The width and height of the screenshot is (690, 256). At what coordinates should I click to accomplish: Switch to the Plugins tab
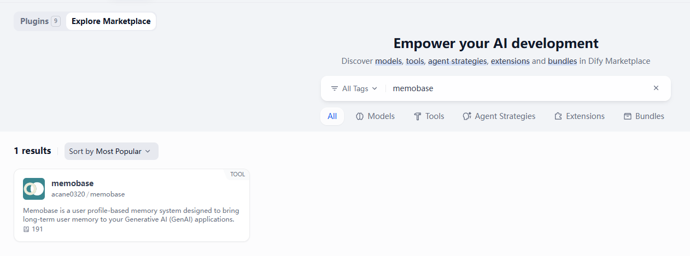point(40,21)
